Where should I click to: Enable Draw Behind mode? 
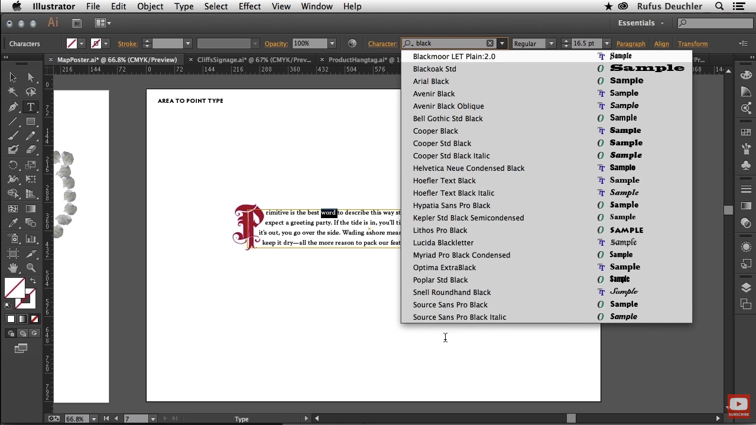click(x=22, y=333)
